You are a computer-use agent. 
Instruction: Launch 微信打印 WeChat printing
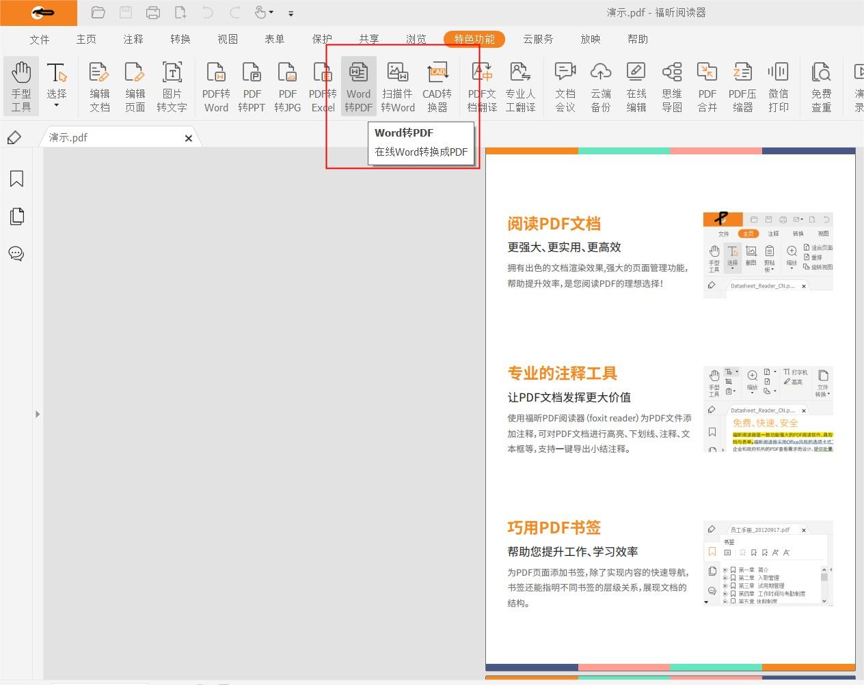[x=779, y=85]
